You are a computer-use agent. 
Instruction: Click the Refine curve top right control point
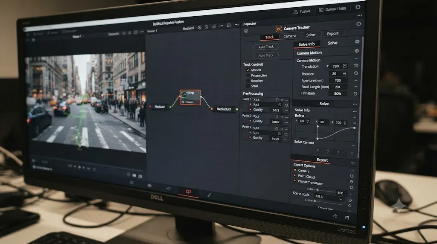click(354, 128)
